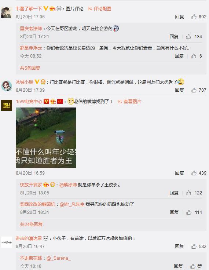
Task: Like 进击的潘达君's comment with 533 likes
Action: pyautogui.click(x=194, y=247)
